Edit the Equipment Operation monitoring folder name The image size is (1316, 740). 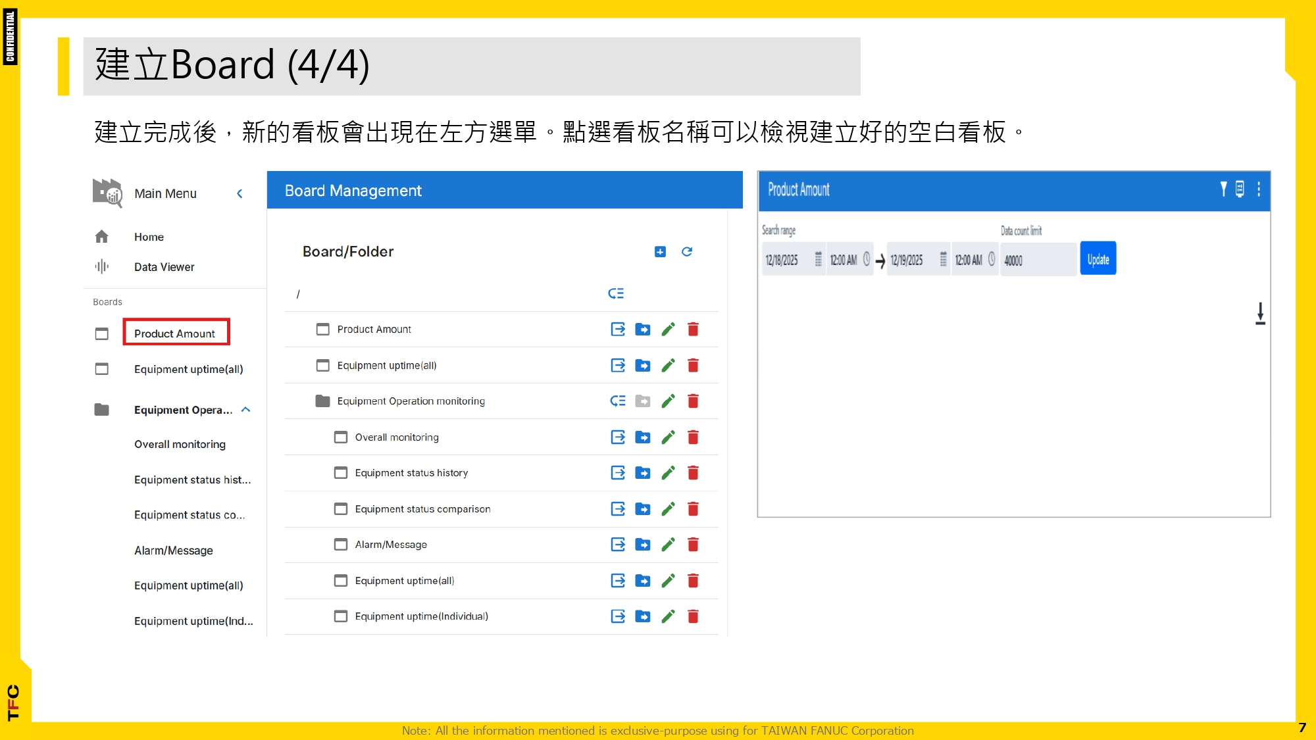coord(669,401)
